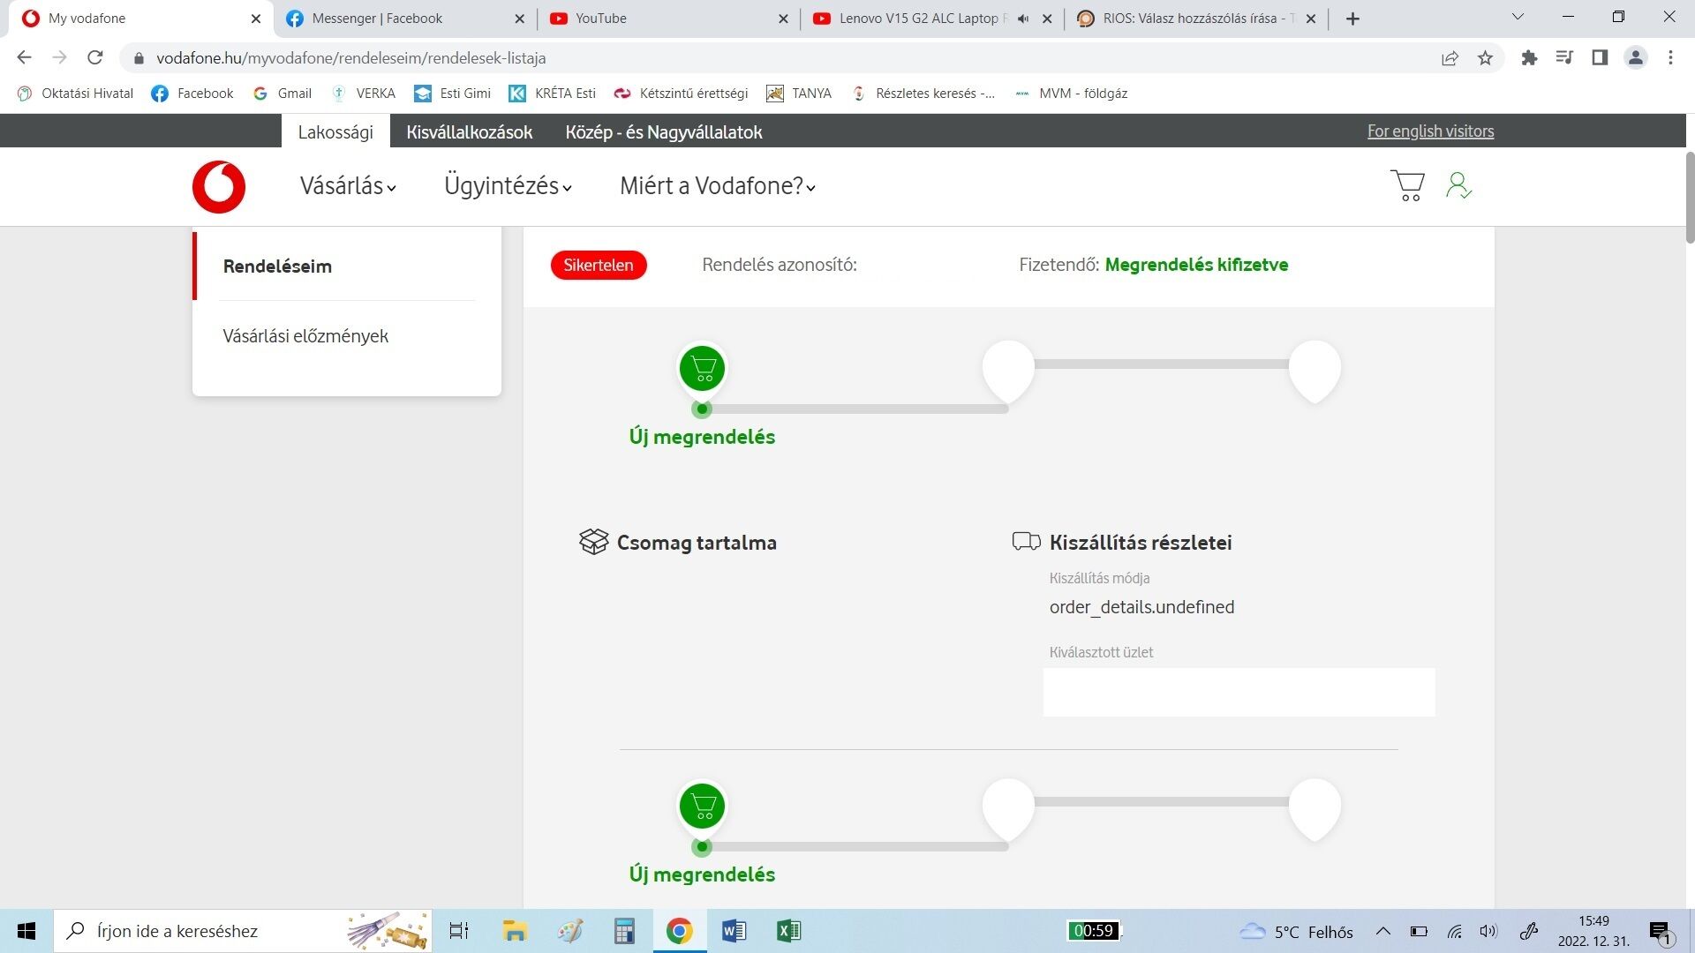Screen dimensions: 1695x953
Task: Toggle the browser side panel icon
Action: [1600, 57]
